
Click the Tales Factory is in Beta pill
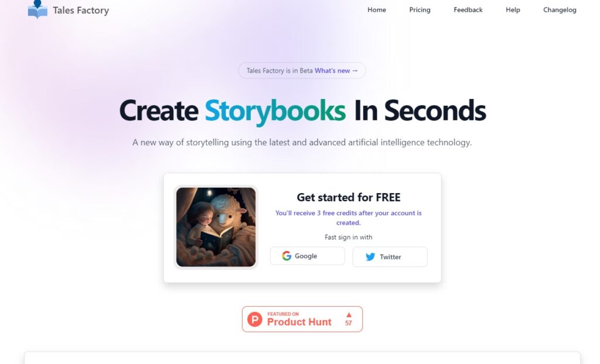pos(302,71)
